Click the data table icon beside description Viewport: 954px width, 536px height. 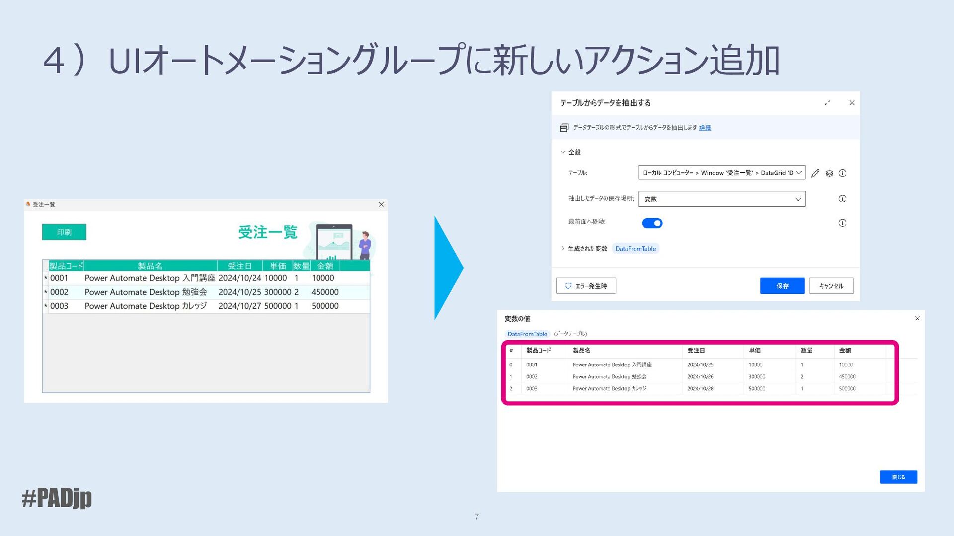click(564, 128)
